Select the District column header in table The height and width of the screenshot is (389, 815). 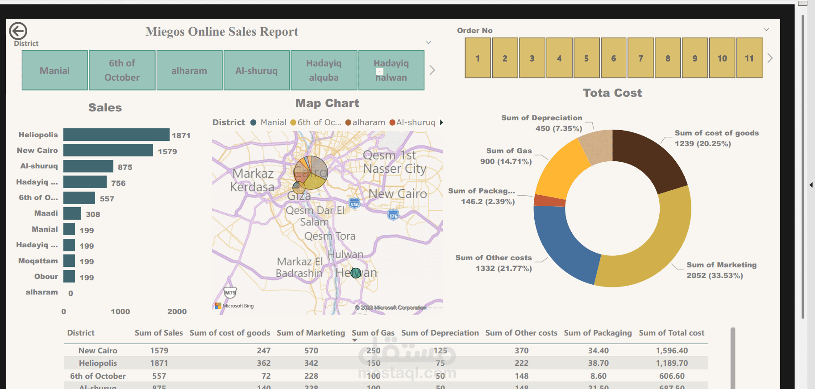pyautogui.click(x=81, y=333)
